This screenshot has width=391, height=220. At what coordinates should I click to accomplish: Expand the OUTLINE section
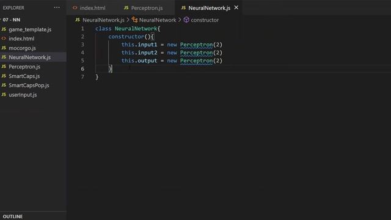[x=13, y=216]
